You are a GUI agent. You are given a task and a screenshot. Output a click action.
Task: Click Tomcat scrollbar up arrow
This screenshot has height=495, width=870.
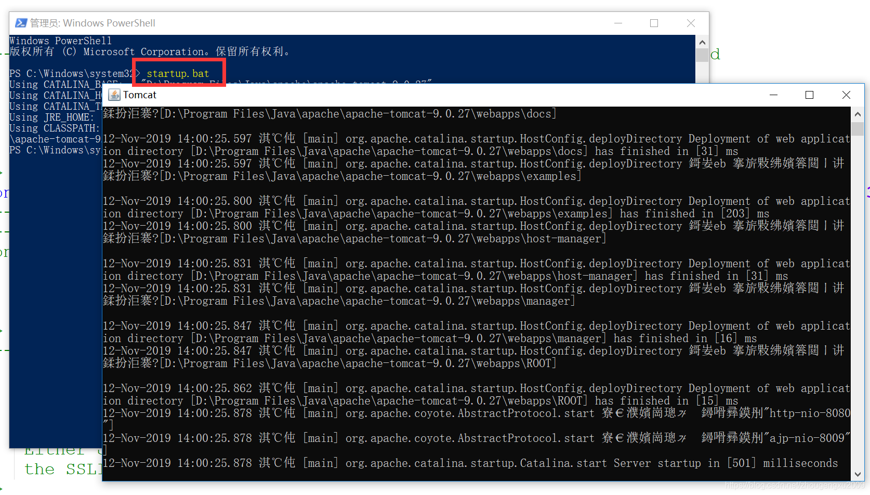(x=858, y=114)
